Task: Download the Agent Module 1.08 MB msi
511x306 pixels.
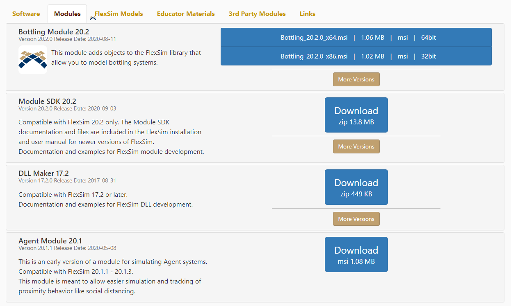Action: (x=356, y=254)
